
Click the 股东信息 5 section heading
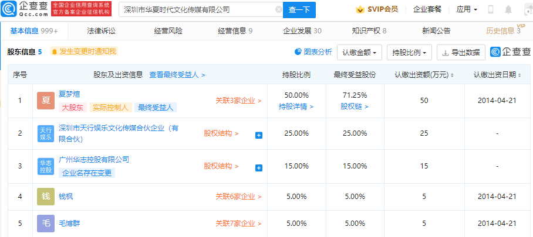pyautogui.click(x=25, y=52)
